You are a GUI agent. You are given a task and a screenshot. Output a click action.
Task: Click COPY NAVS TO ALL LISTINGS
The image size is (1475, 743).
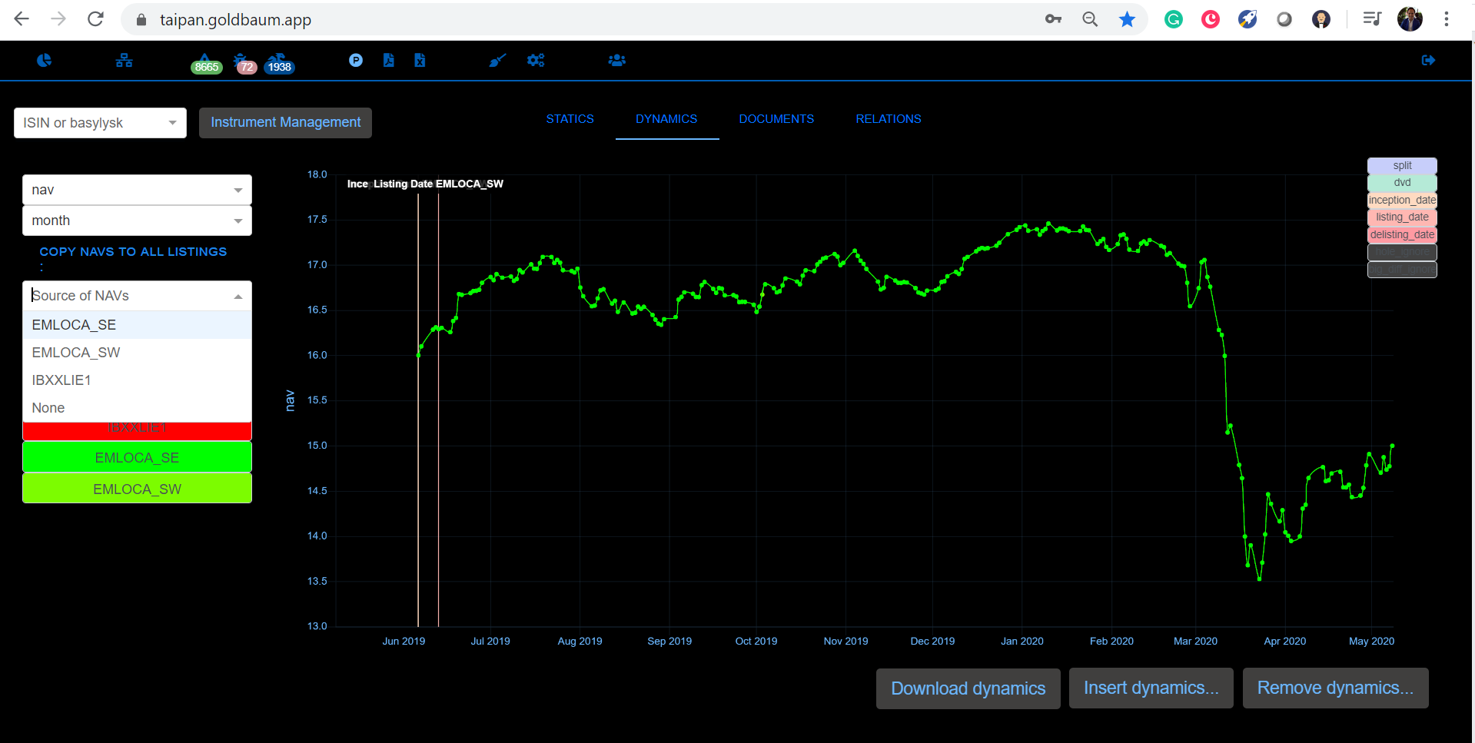click(x=133, y=252)
